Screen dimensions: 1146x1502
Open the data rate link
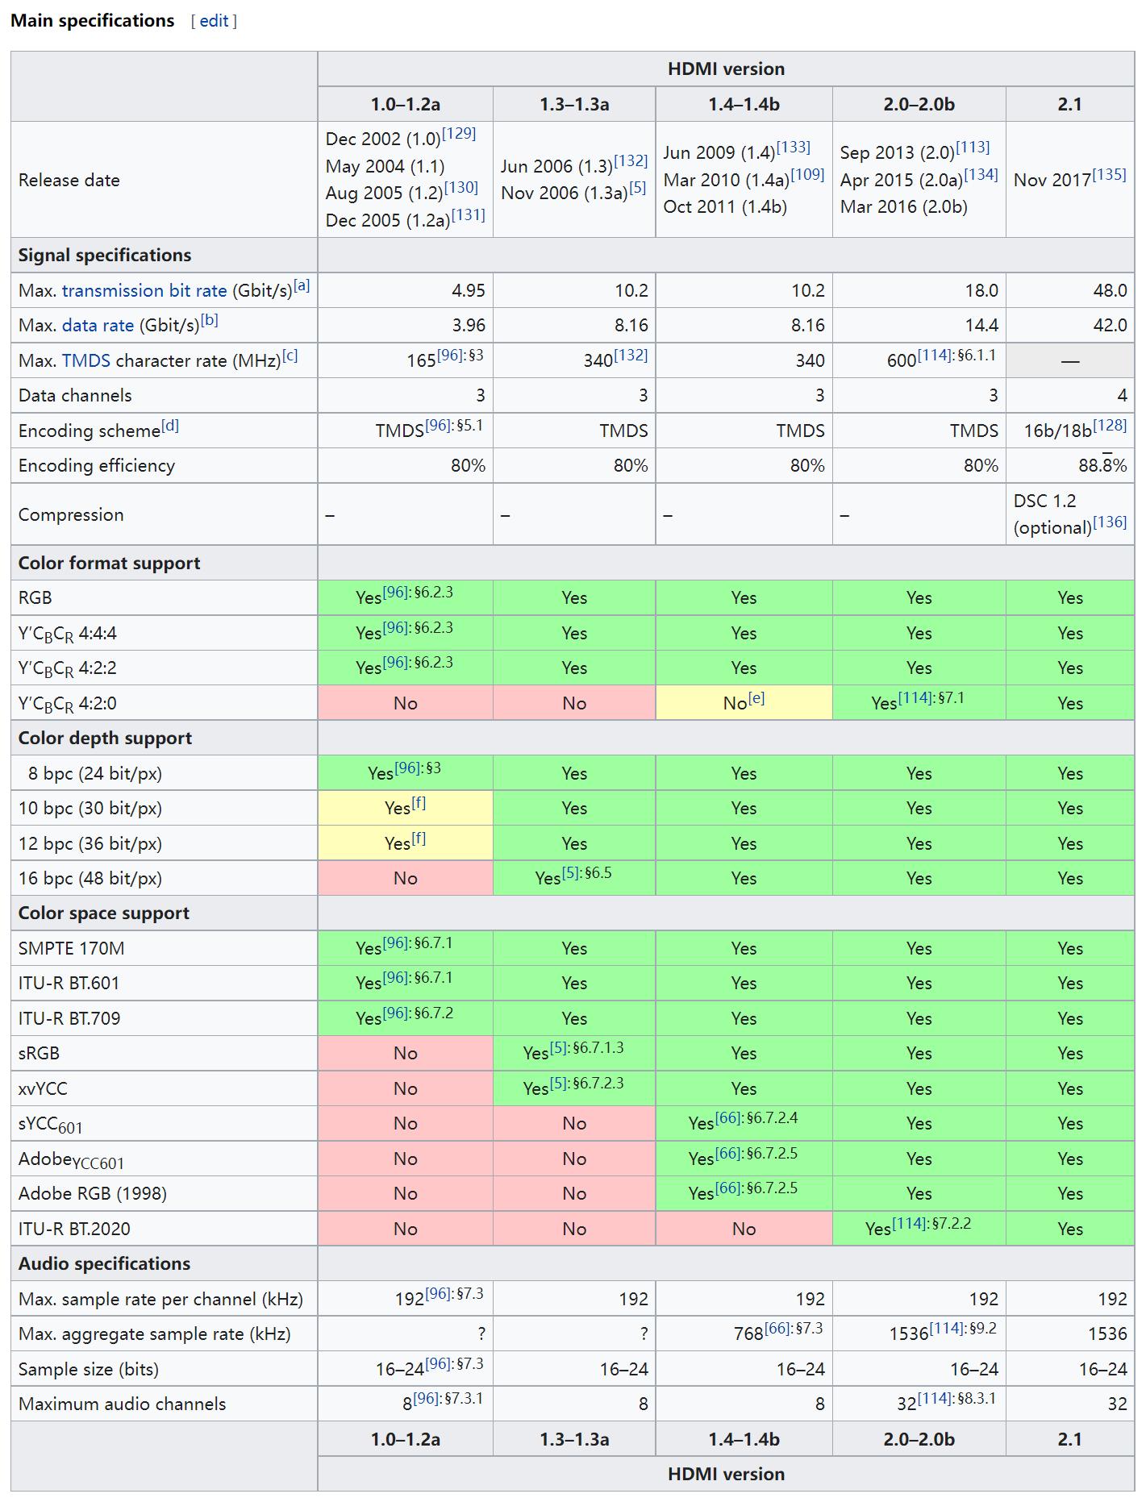click(98, 326)
